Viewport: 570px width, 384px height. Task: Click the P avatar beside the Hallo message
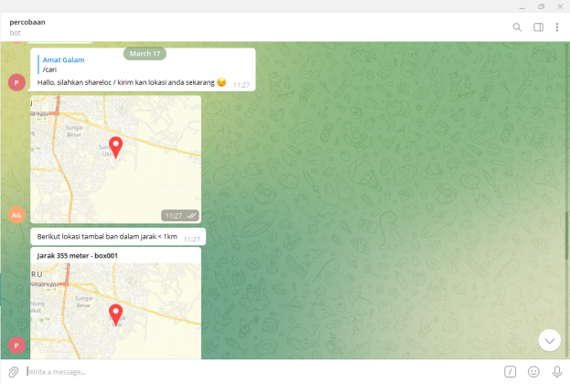coord(16,82)
